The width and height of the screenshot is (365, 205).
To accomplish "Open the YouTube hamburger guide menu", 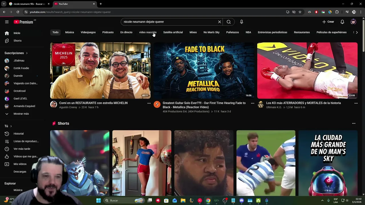I will [x=7, y=22].
